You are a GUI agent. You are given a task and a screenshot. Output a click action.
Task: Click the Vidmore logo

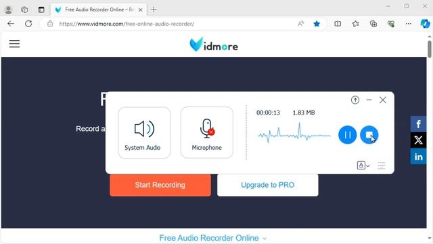[214, 45]
